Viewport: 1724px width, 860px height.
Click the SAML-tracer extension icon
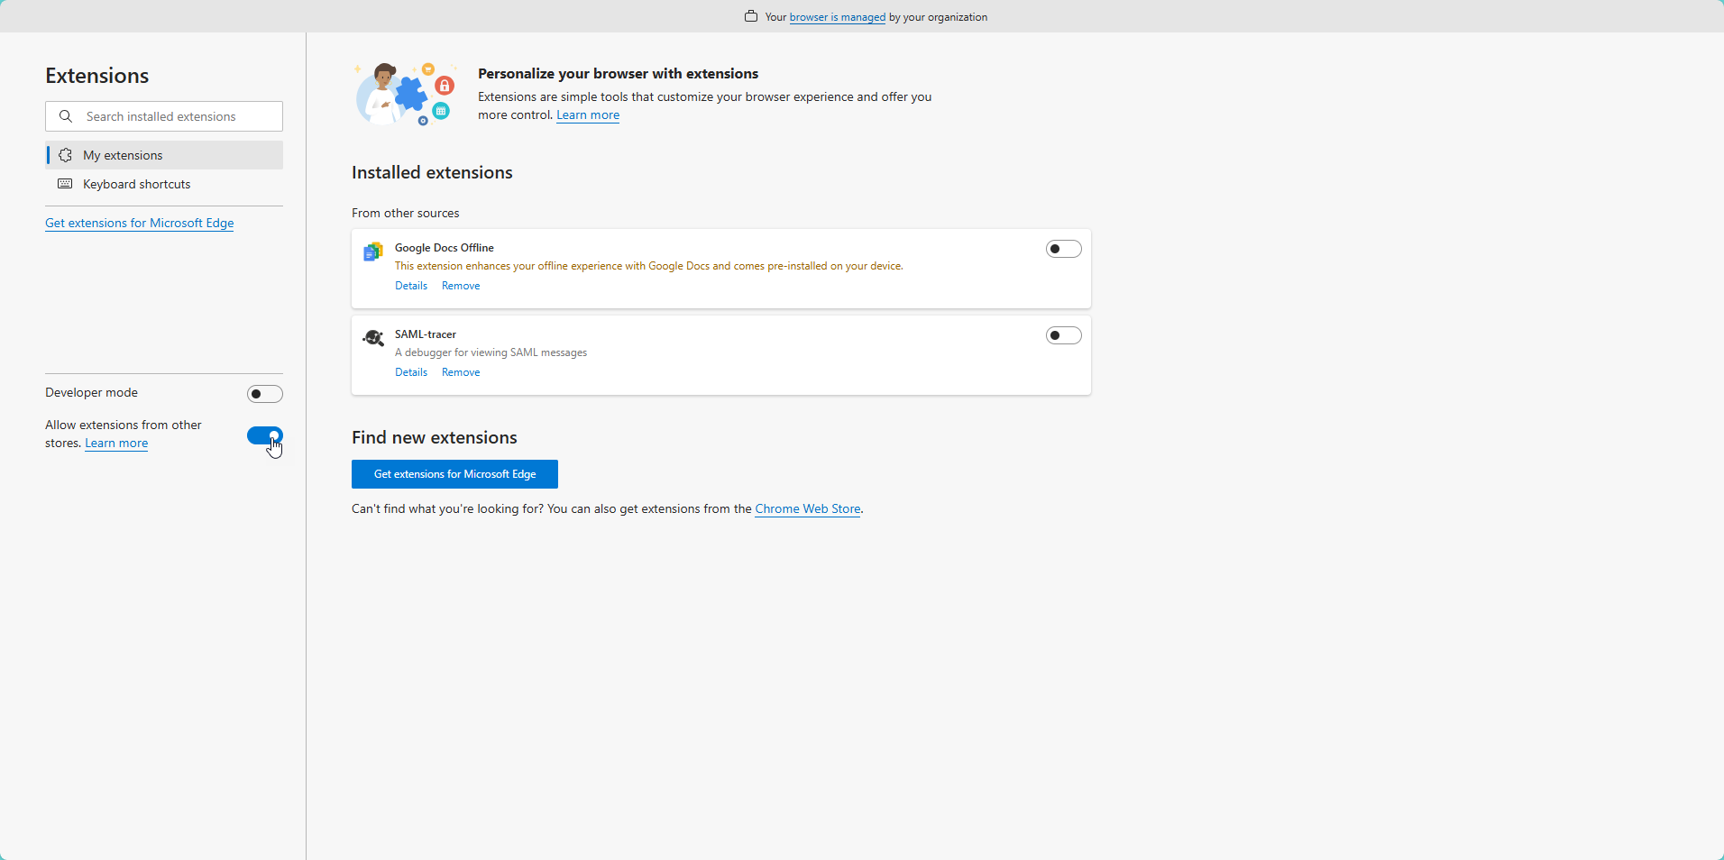coord(373,338)
